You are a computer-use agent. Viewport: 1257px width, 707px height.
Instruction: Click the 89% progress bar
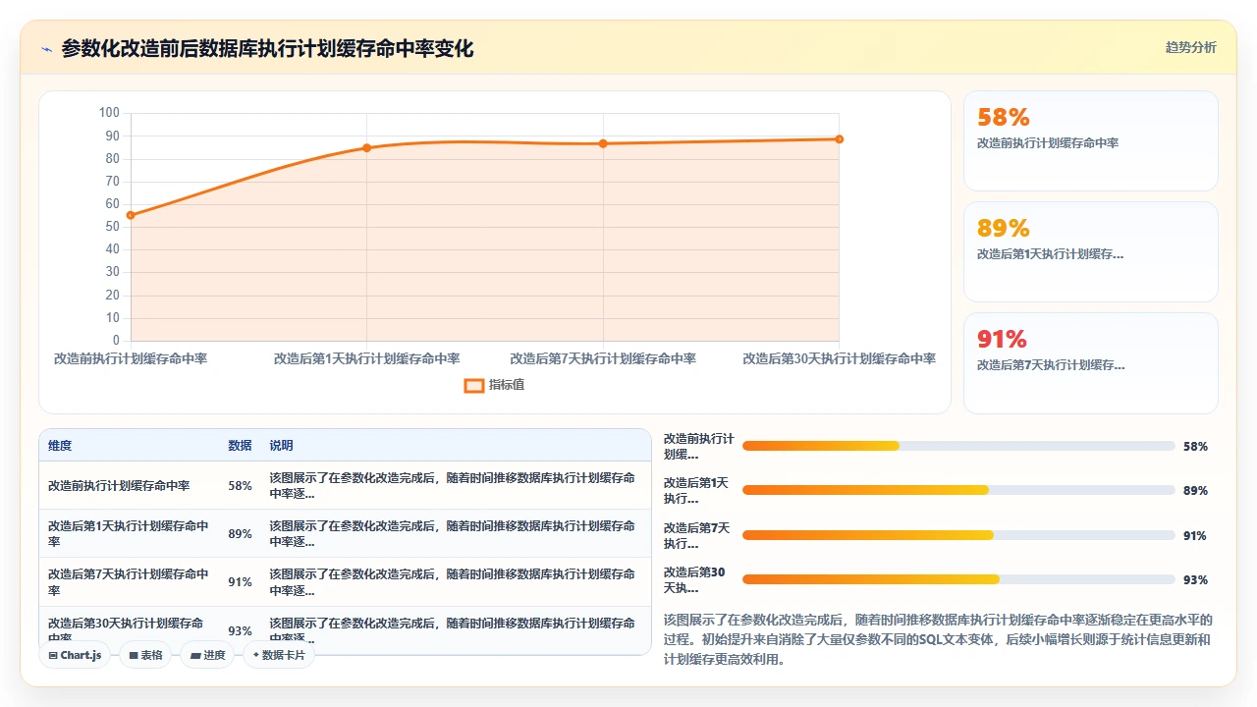pos(958,490)
